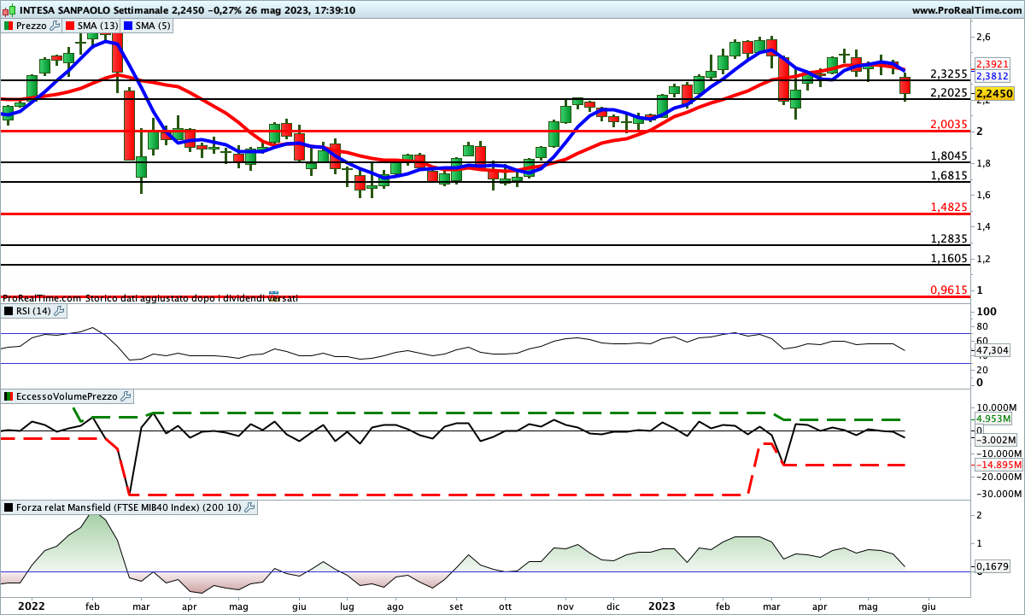This screenshot has height=615, width=1025.
Task: Click the 1,2835 horizontal level label
Action: [948, 238]
